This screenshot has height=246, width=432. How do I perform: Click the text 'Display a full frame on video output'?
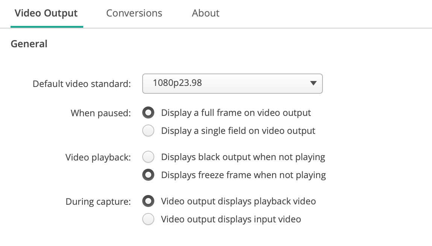pos(236,112)
